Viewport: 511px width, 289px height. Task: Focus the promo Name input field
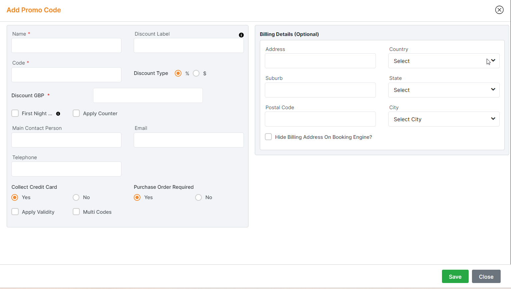[x=66, y=45]
